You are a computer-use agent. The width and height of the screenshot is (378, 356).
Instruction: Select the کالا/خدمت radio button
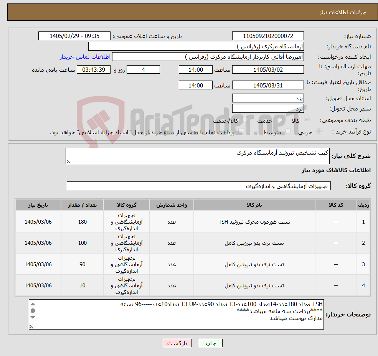click(245, 120)
